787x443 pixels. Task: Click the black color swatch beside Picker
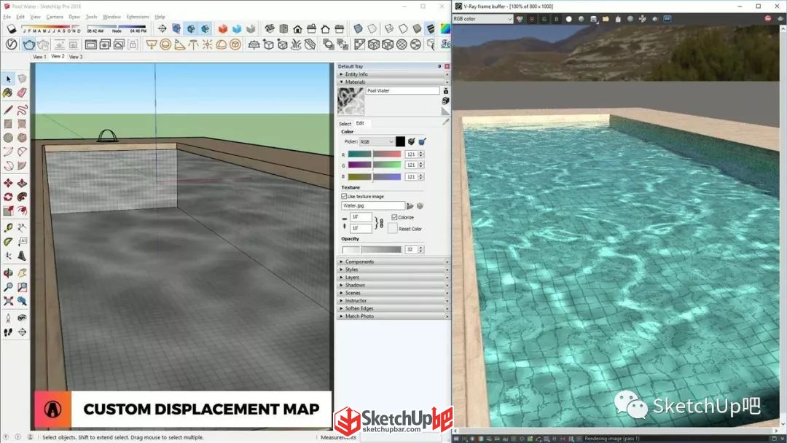[x=400, y=141]
